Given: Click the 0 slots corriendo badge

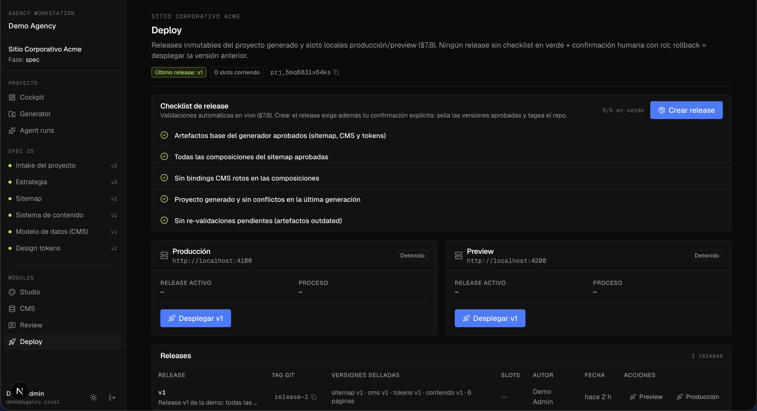Looking at the screenshot, I should point(237,72).
